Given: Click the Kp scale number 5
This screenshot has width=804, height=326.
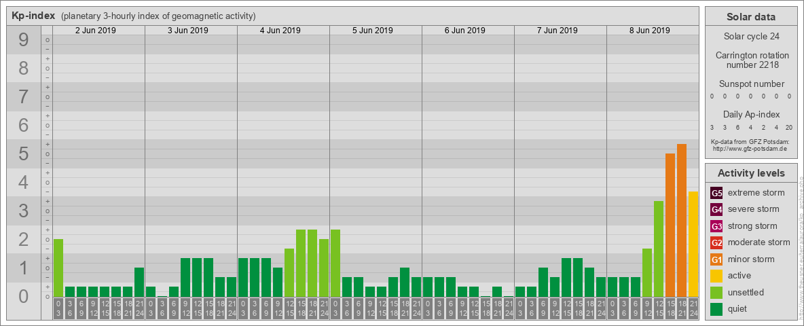Looking at the screenshot, I should coord(23,153).
